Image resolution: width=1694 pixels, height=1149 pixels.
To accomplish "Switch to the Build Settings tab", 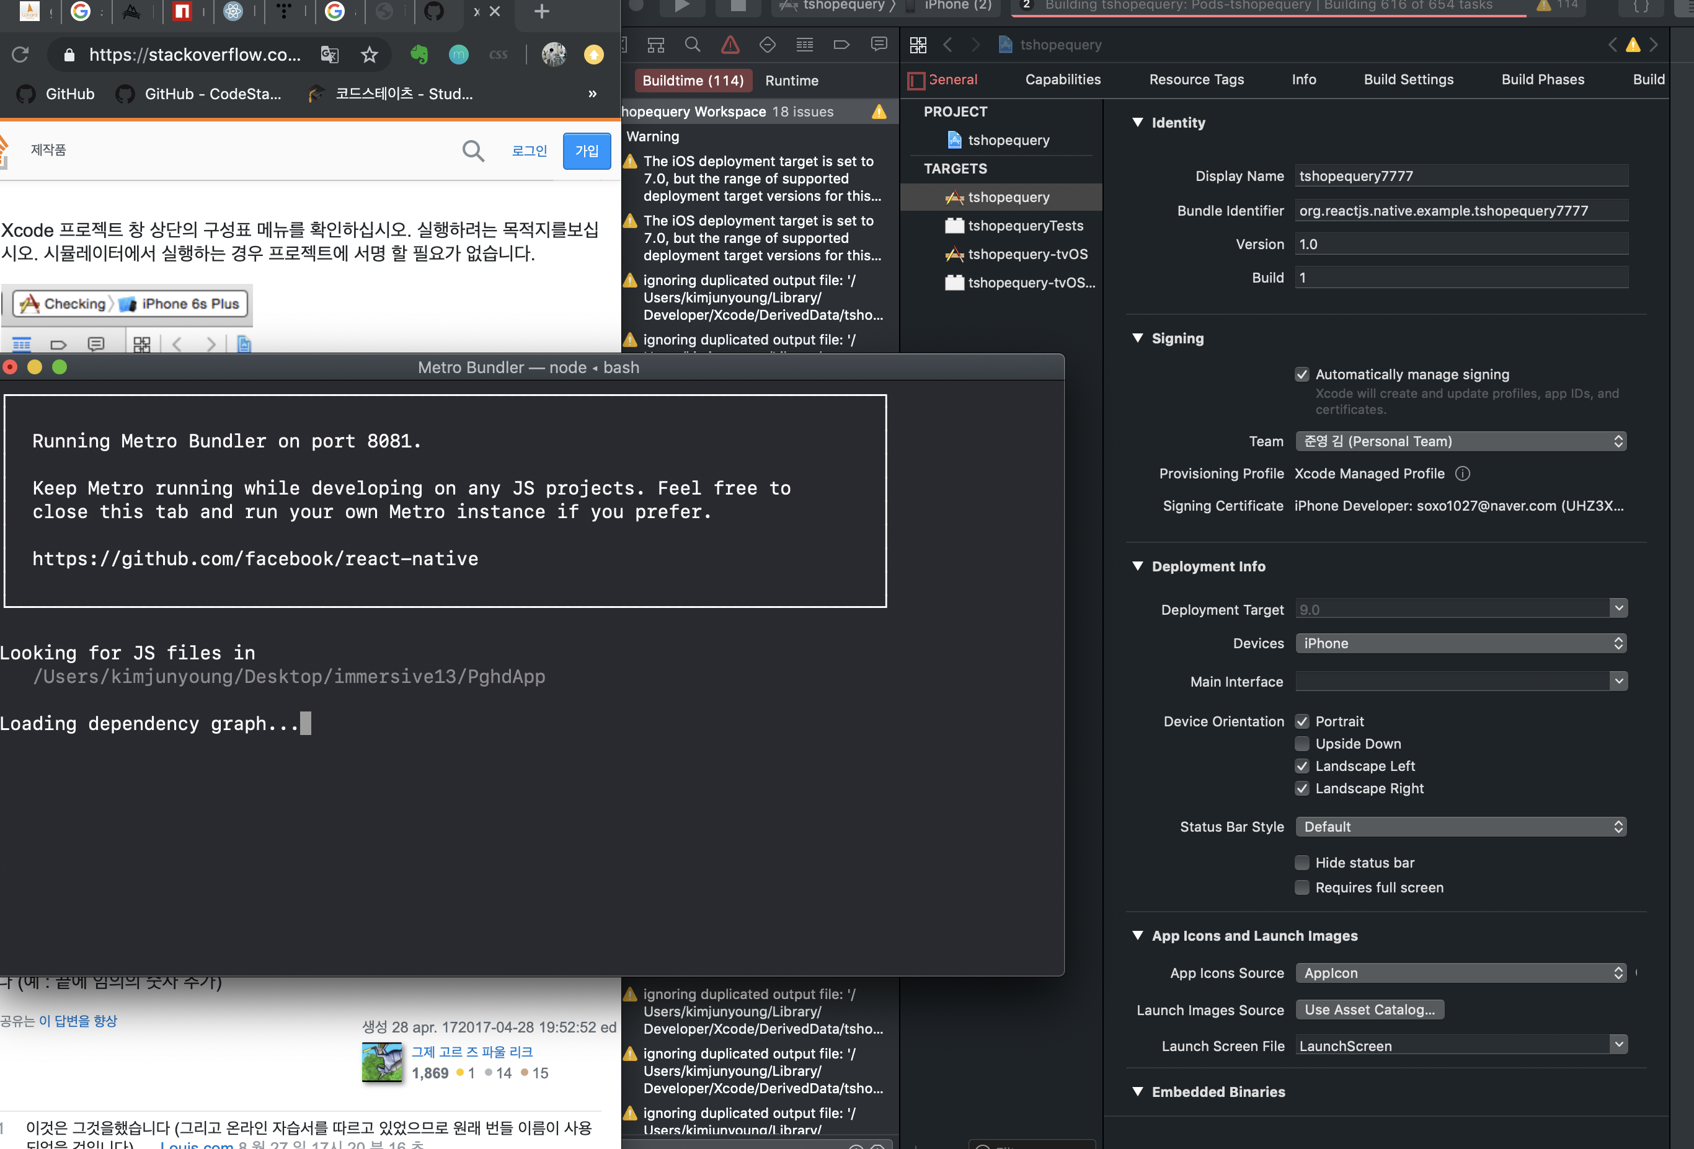I will pyautogui.click(x=1408, y=79).
